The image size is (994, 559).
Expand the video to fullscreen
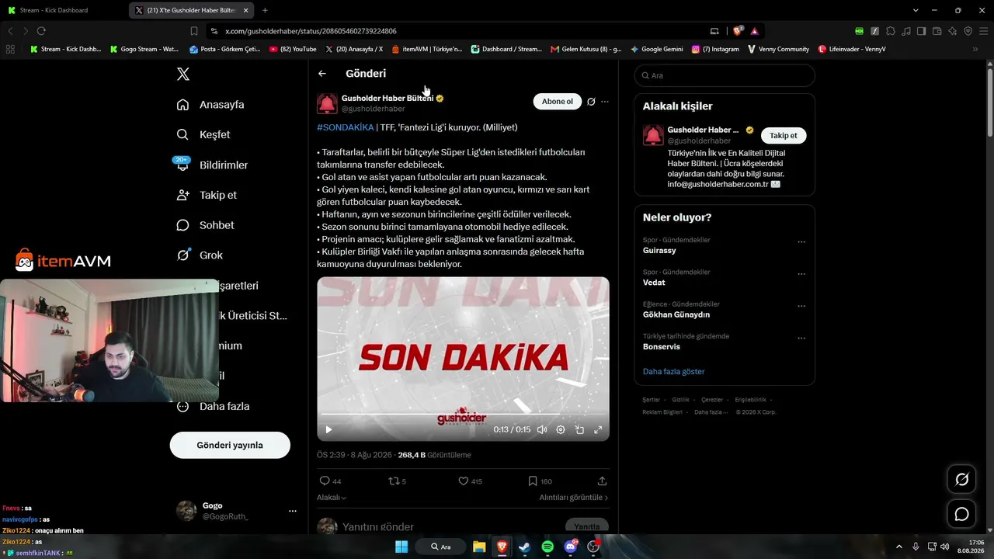(598, 429)
